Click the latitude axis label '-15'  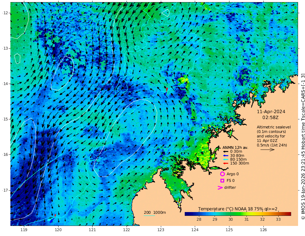coord(5,119)
